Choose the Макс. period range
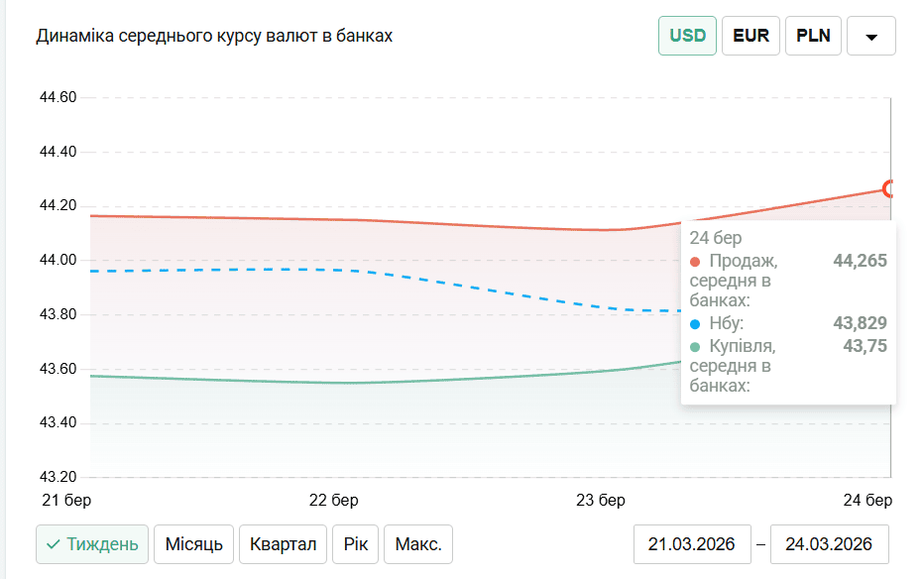This screenshot has height=579, width=923. tap(417, 544)
